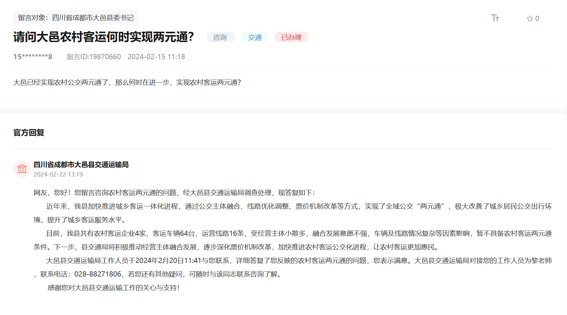Click the 已办理 status tag
Image resolution: width=567 pixels, height=315 pixels.
click(x=291, y=37)
